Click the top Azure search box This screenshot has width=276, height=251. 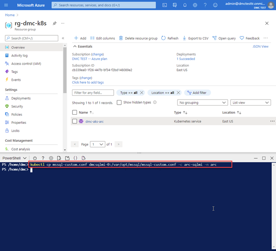[104, 5]
